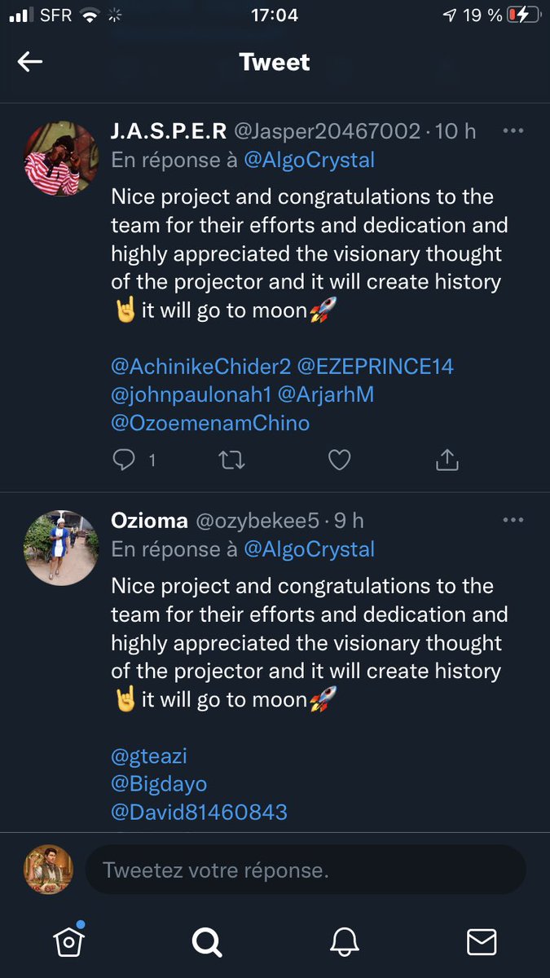View Ozioma's profile picture
Screen dimensions: 550x978
(x=61, y=548)
